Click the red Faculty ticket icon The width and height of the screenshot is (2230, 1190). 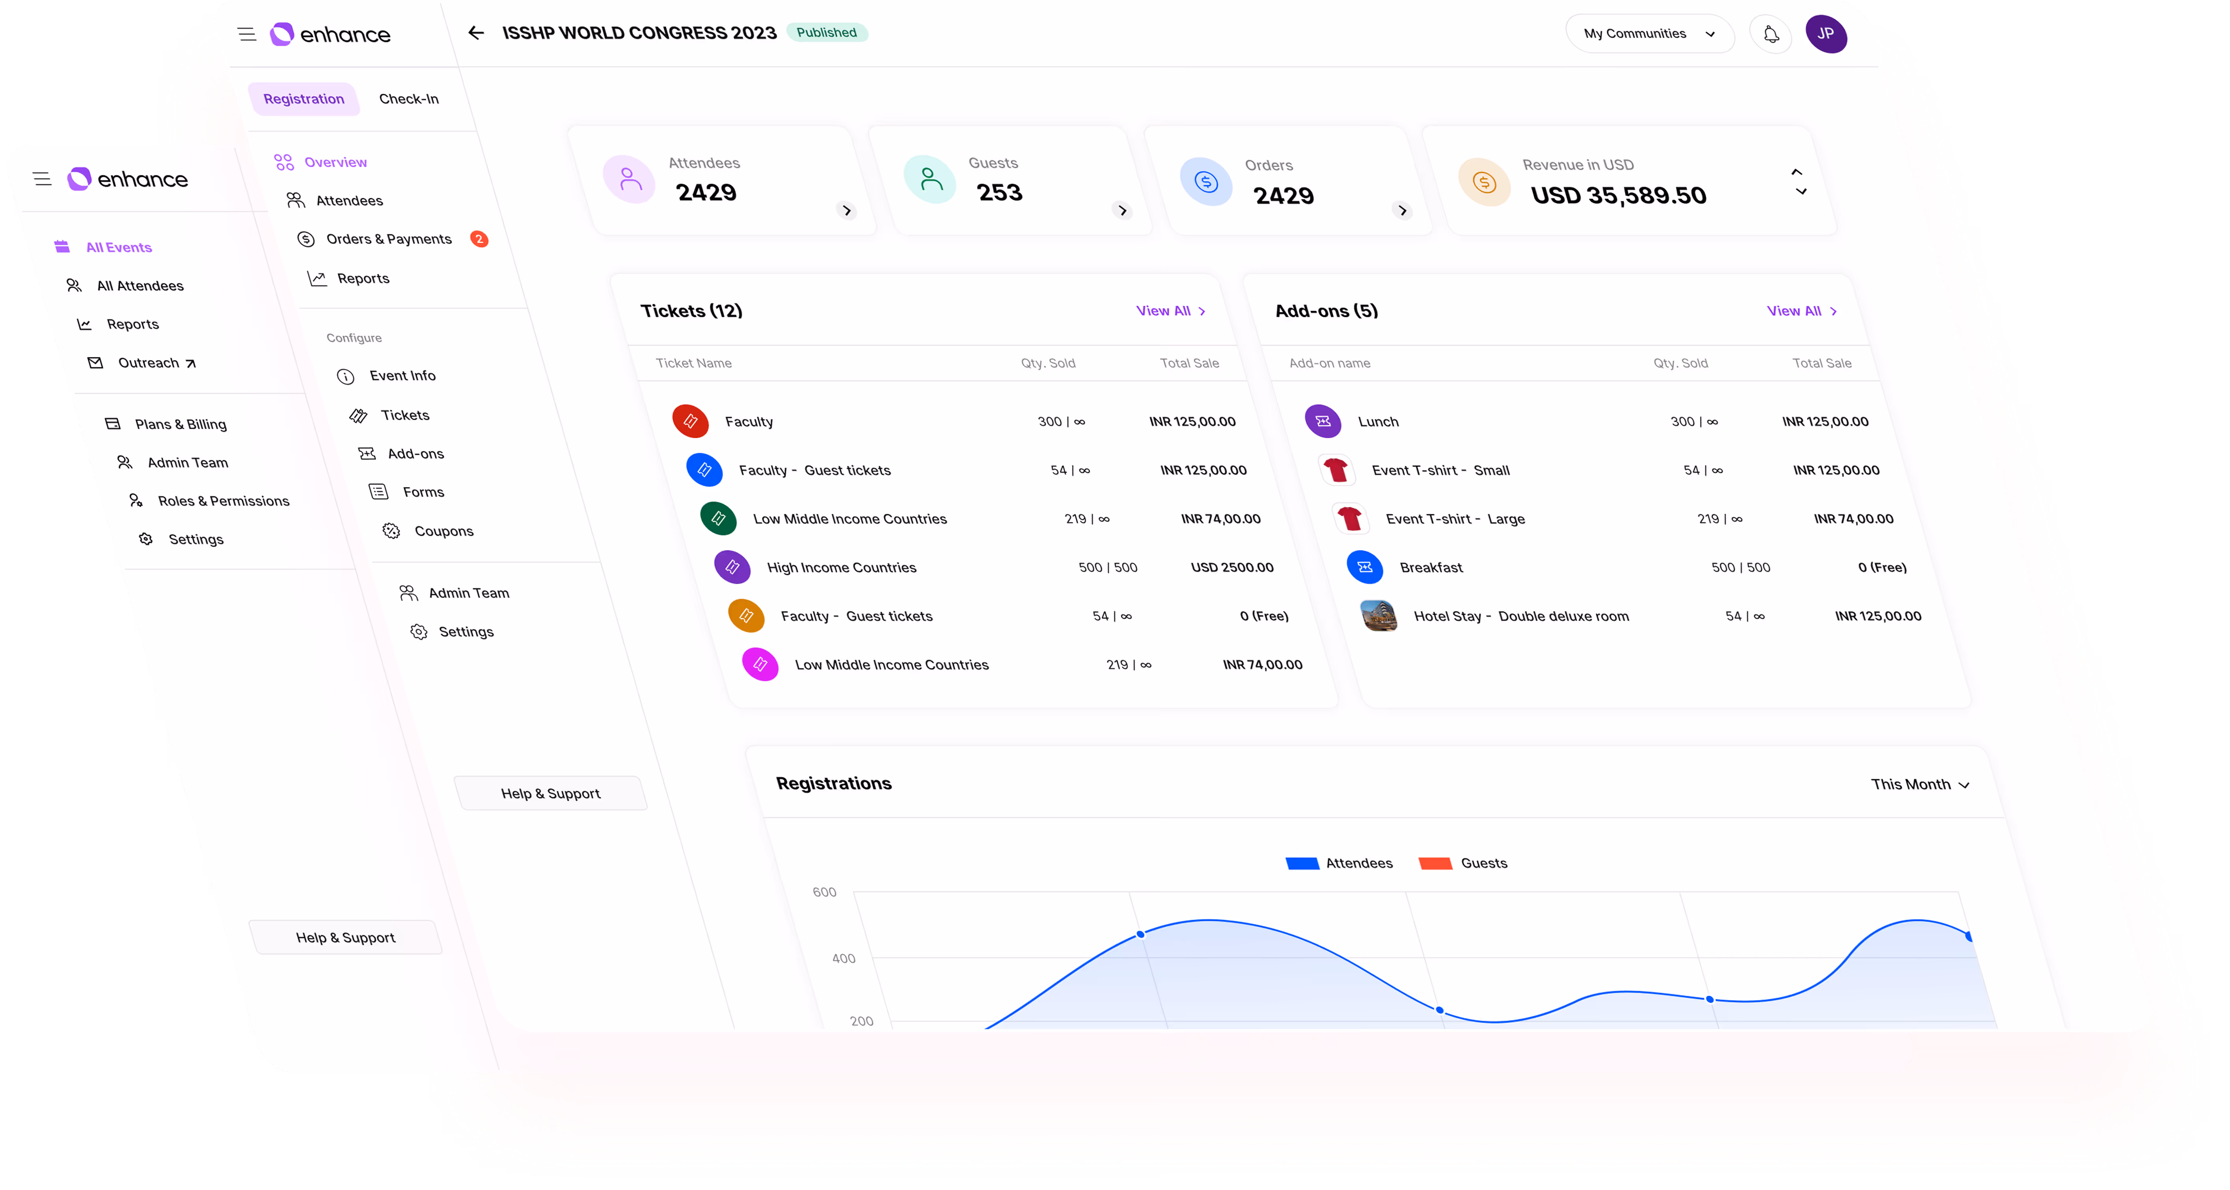click(x=690, y=422)
